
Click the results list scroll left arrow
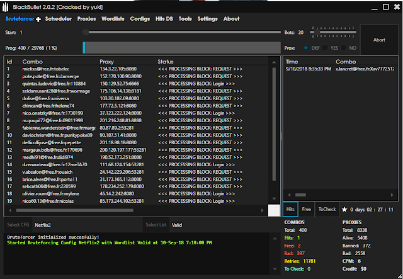[10, 210]
